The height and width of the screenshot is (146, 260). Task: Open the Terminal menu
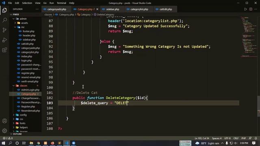(x=61, y=3)
